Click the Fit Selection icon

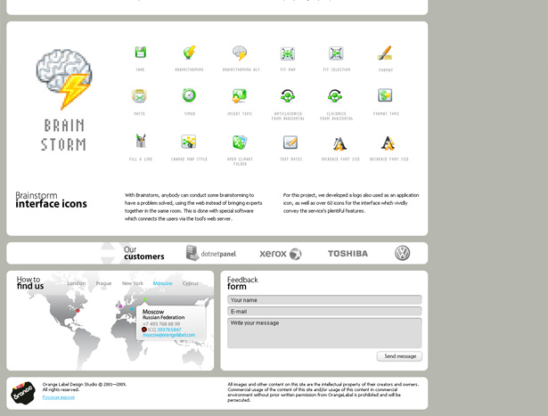(x=336, y=53)
